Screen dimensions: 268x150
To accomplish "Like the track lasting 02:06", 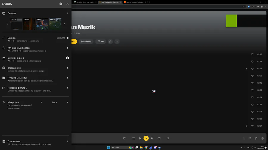I will point(252,76).
